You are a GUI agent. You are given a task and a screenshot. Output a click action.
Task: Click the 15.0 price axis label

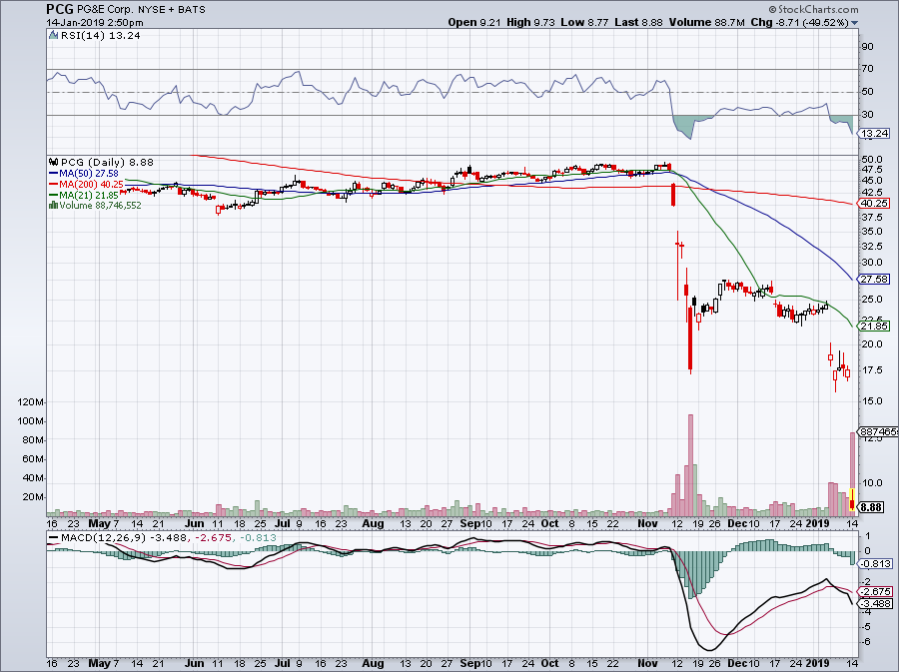872,401
